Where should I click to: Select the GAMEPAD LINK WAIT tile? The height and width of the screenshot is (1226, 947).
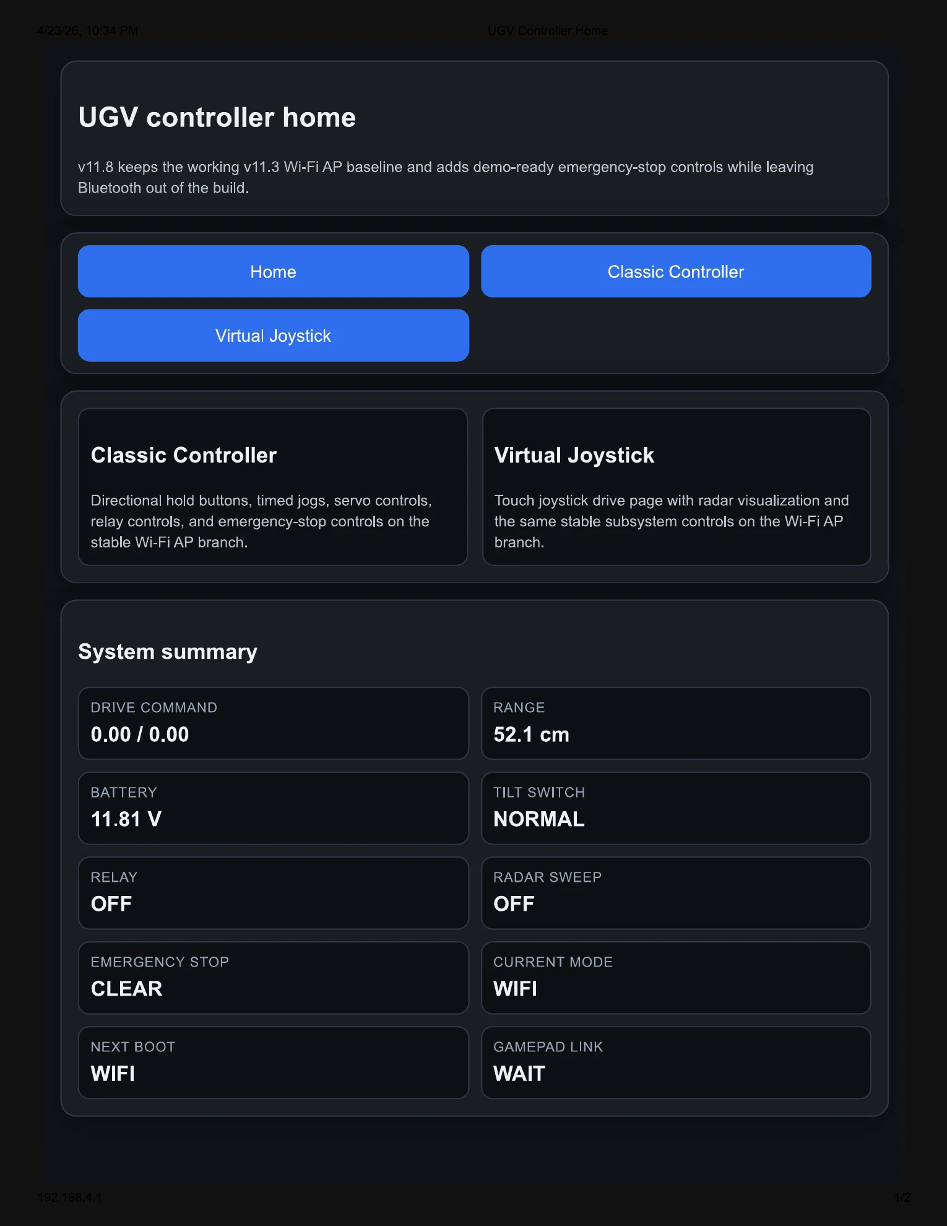click(675, 1063)
